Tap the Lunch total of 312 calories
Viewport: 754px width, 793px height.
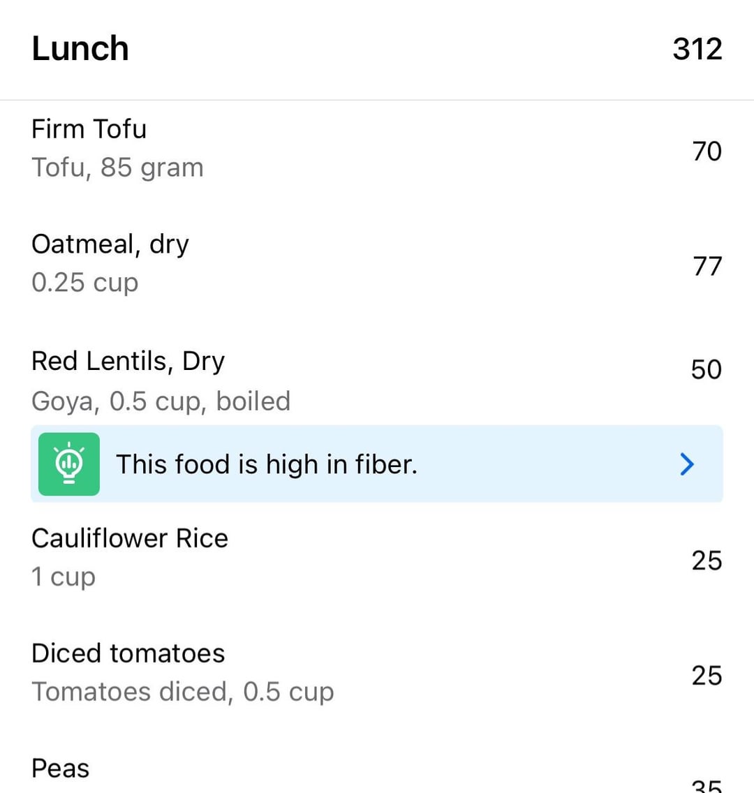pos(697,49)
